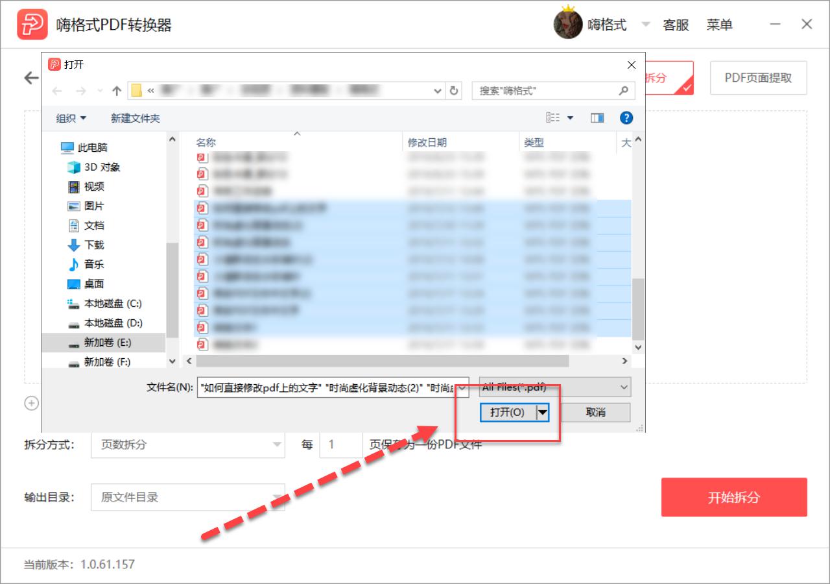Select 此电脑 in navigation tree
Image resolution: width=830 pixels, height=584 pixels.
[84, 148]
